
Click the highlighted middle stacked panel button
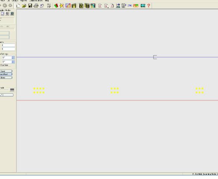(x=6, y=74)
